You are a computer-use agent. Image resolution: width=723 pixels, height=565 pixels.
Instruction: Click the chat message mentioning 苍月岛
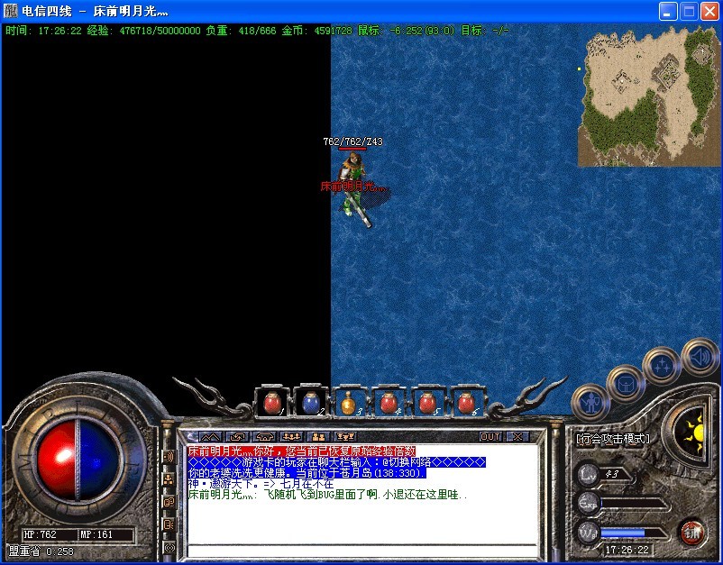tap(307, 473)
